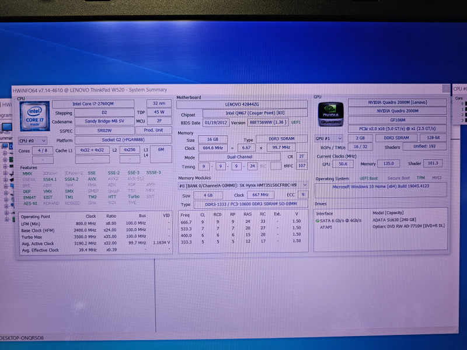This screenshot has width=467, height=350.
Task: Click the BIOS date 01/19/2012 field
Action: [x=216, y=123]
